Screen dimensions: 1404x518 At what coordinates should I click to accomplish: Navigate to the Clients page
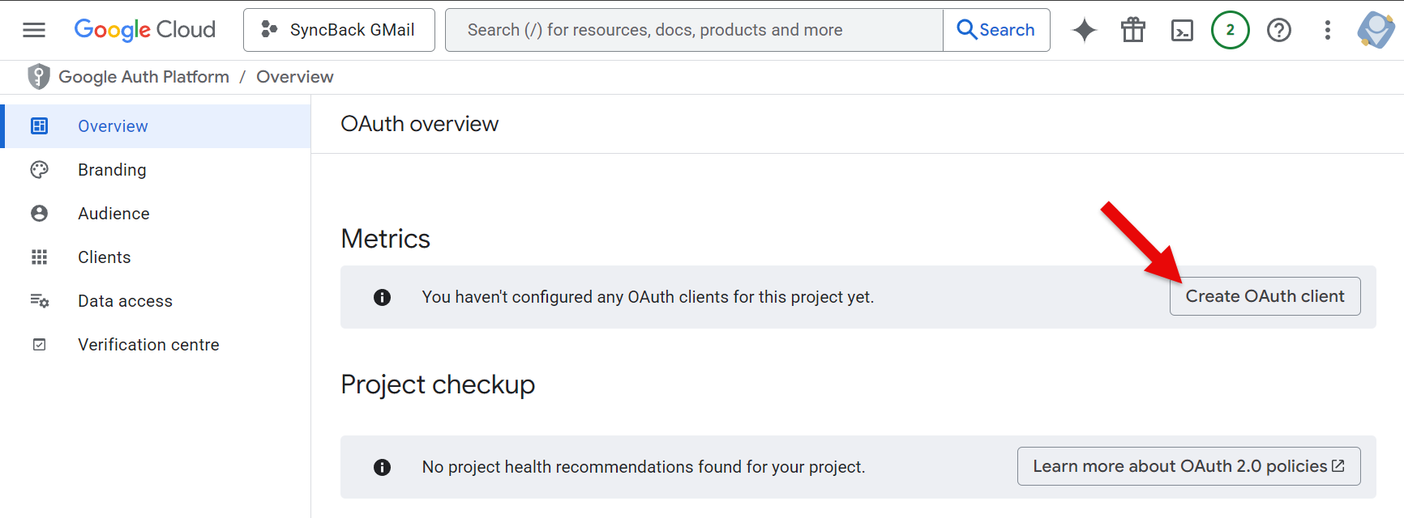click(104, 257)
